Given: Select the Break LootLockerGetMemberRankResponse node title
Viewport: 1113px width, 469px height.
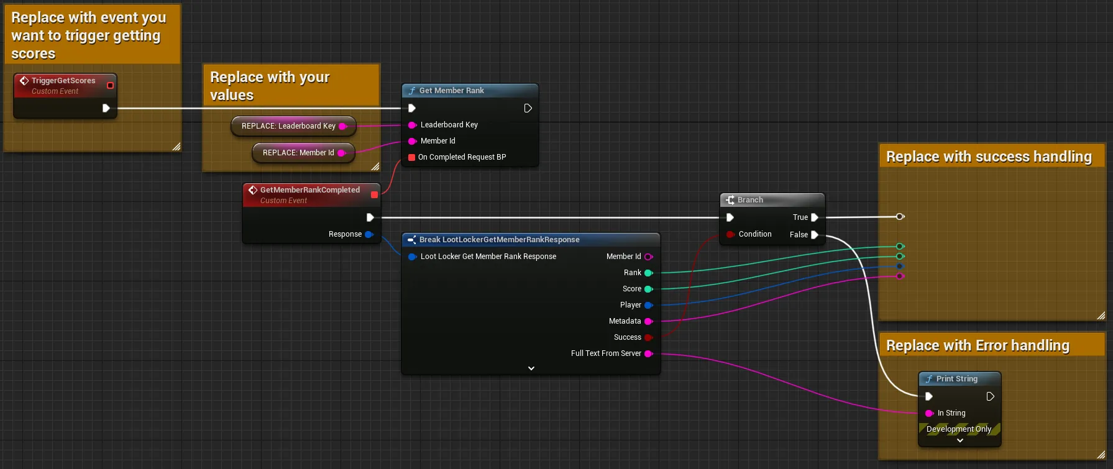Looking at the screenshot, I should click(500, 240).
